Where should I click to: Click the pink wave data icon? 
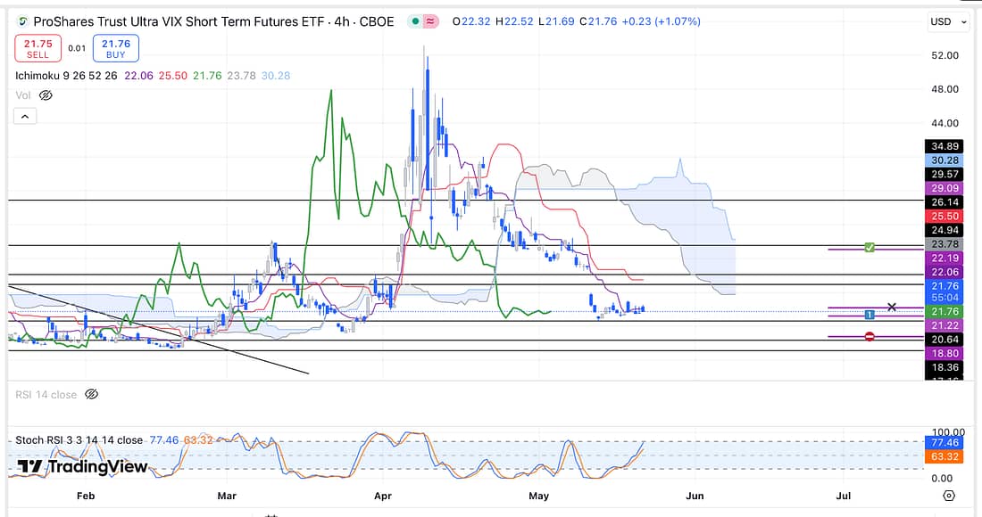(431, 21)
